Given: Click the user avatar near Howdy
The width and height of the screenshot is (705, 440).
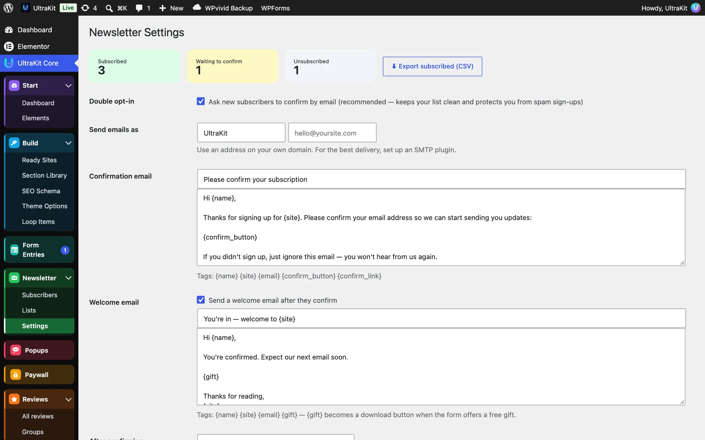Looking at the screenshot, I should 696,8.
